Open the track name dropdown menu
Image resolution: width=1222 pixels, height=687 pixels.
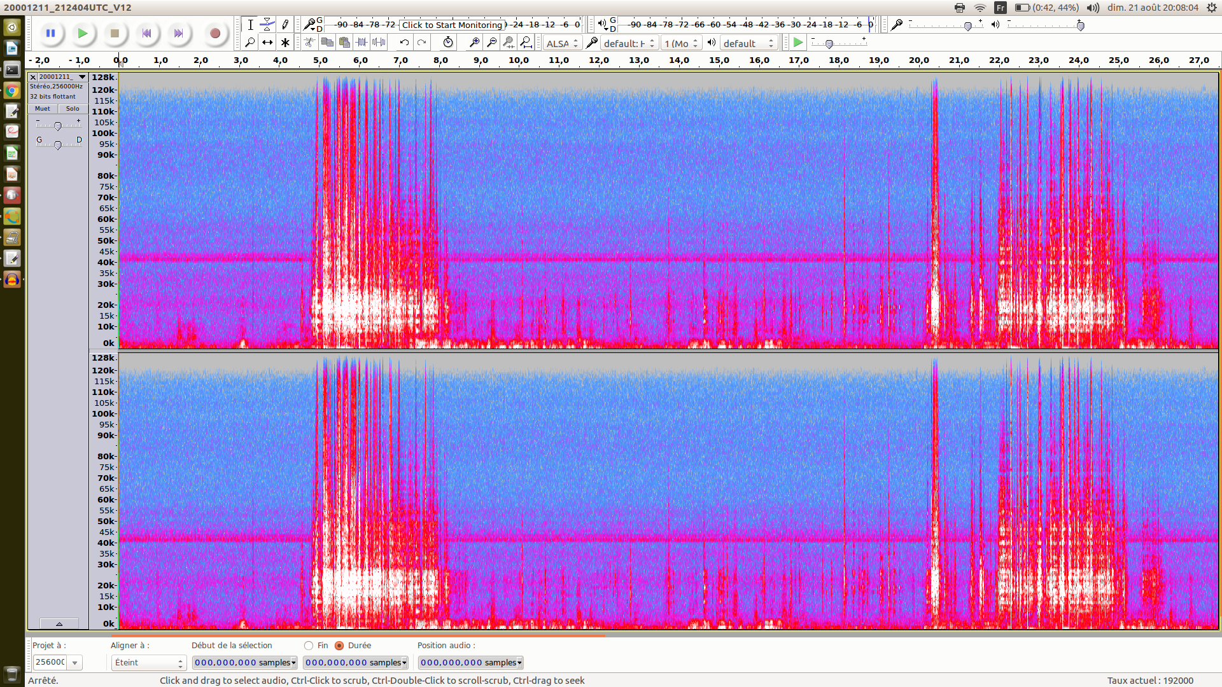point(82,77)
